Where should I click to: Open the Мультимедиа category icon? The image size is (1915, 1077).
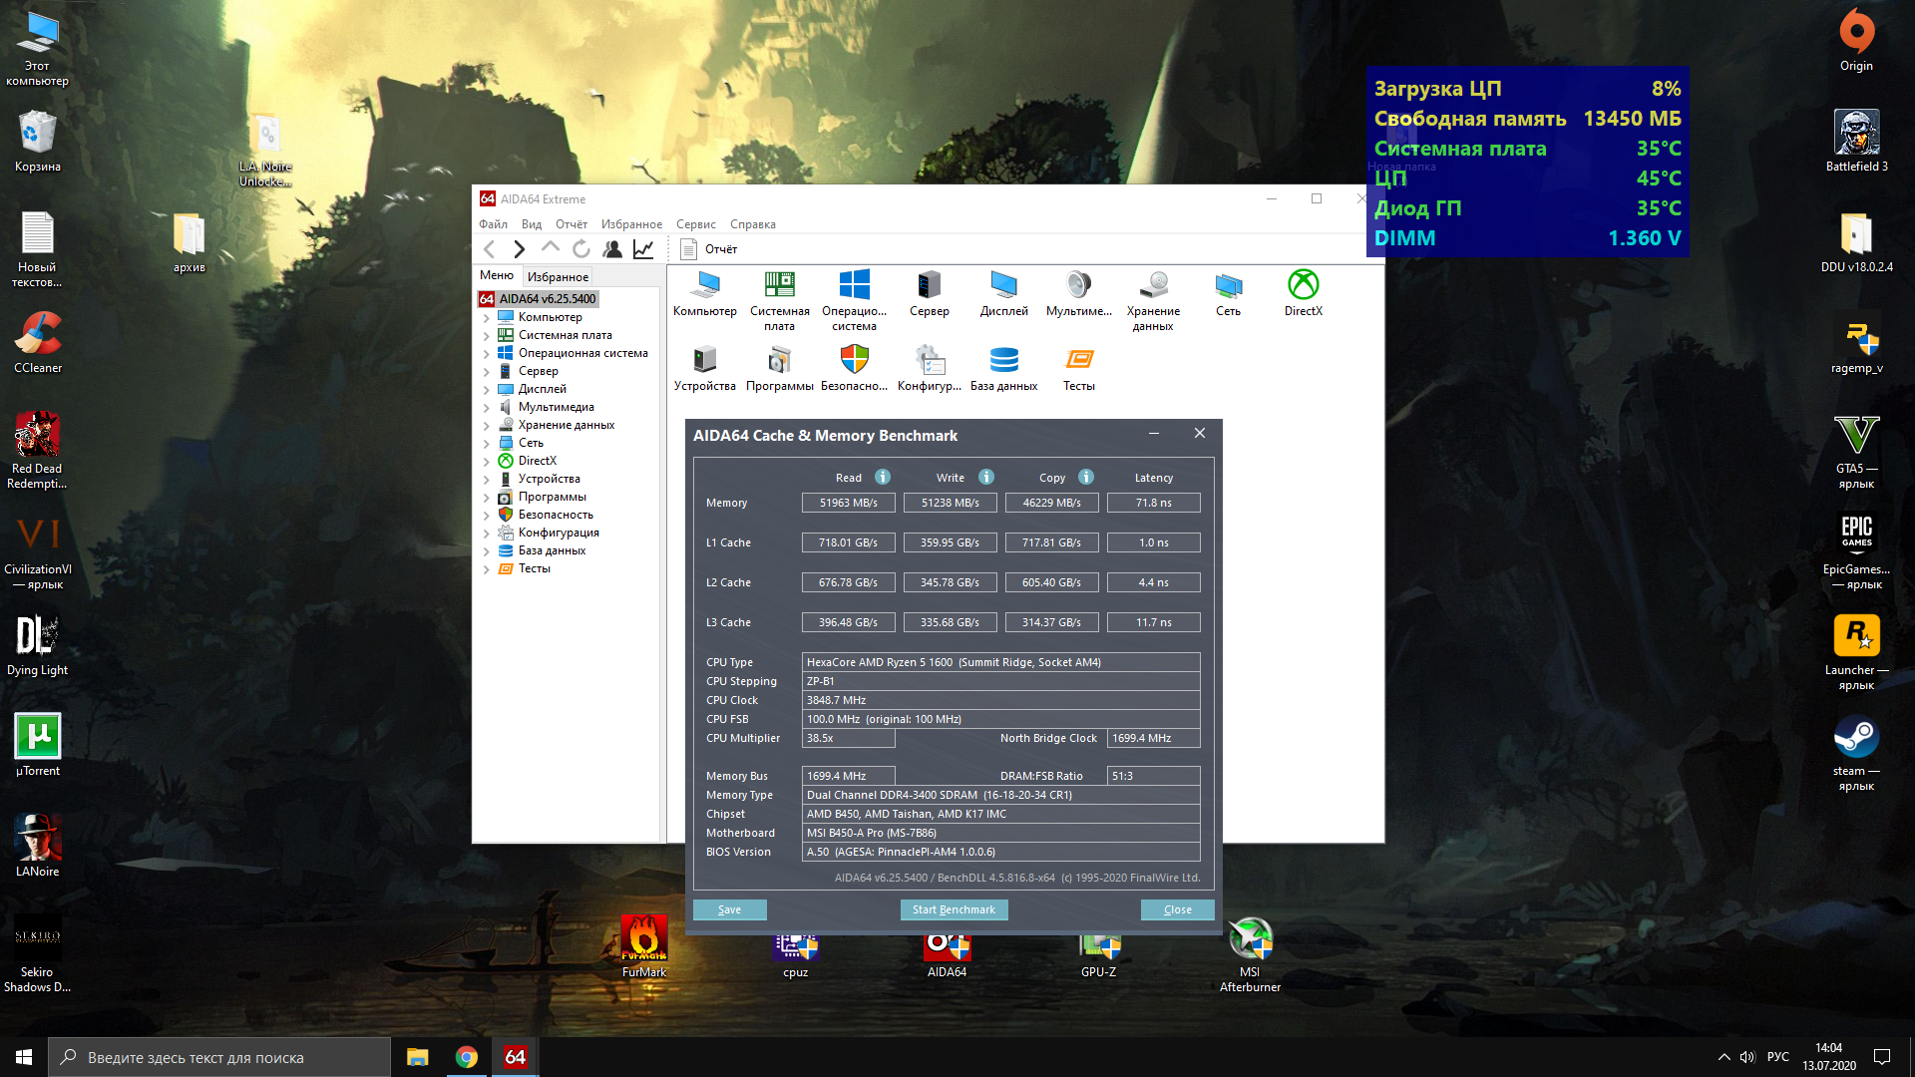(x=1079, y=294)
